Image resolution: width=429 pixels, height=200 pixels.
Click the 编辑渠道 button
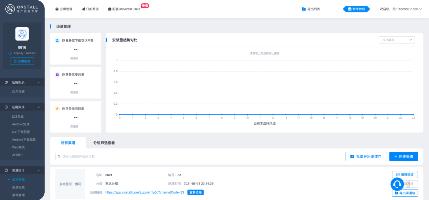click(405, 174)
